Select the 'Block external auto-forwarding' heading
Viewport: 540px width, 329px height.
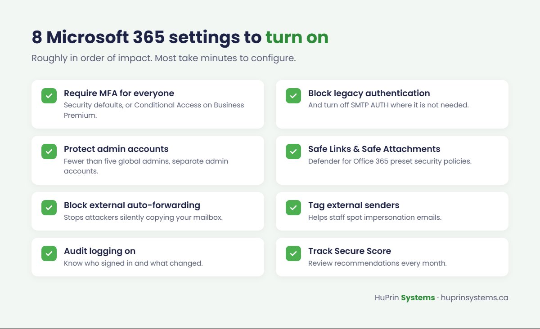click(132, 205)
